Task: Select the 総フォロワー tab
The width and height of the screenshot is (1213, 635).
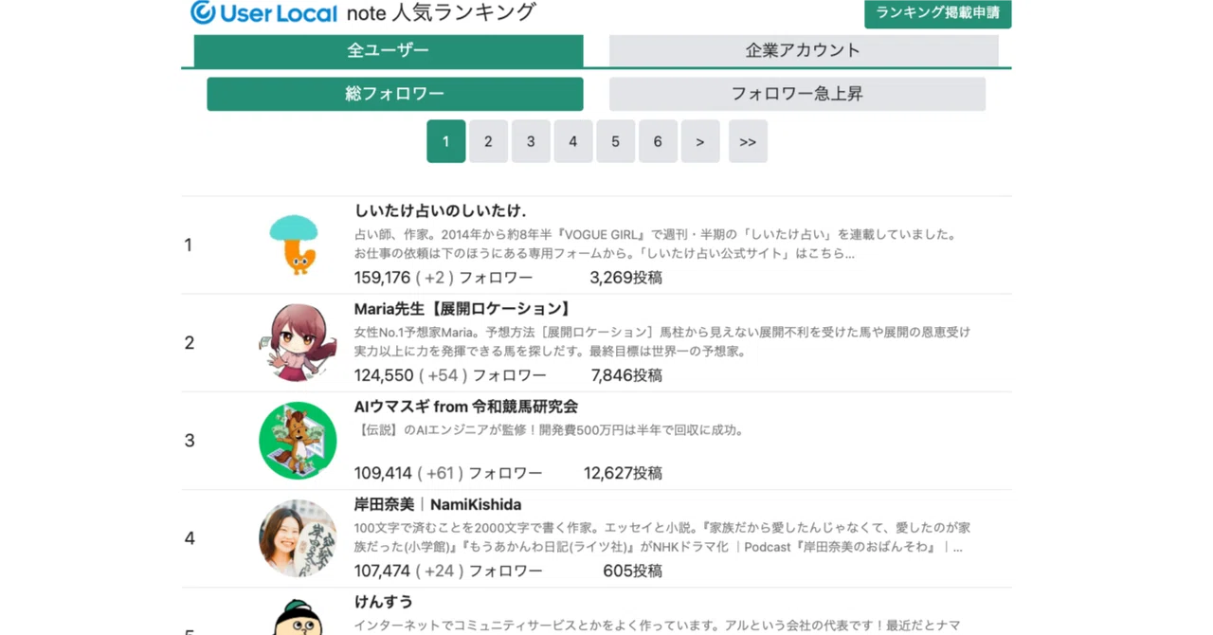Action: 394,94
